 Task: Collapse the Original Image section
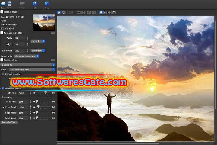coord(2,12)
